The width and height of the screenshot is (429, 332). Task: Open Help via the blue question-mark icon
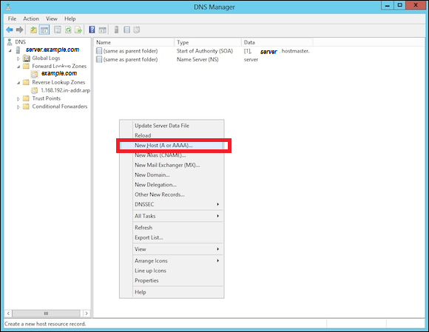tap(92, 30)
